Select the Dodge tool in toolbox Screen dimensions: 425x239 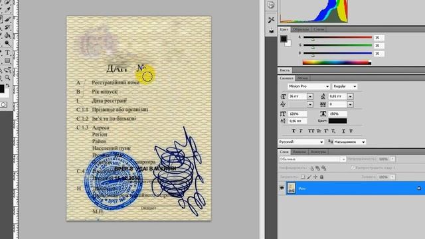click(x=7, y=44)
